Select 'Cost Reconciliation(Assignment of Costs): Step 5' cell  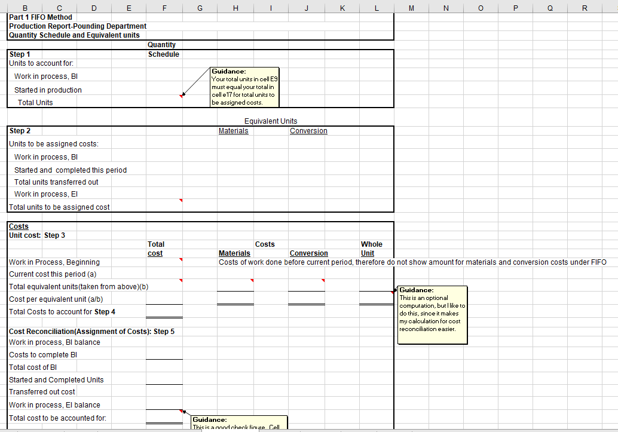point(92,332)
